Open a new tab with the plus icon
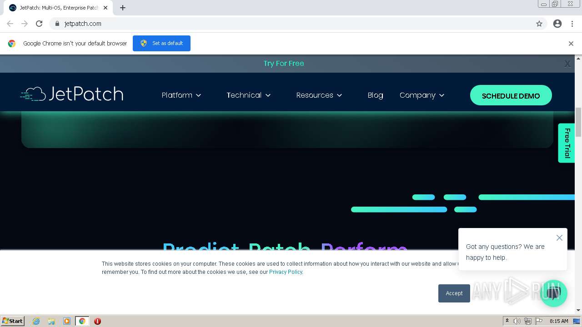 coord(123,8)
